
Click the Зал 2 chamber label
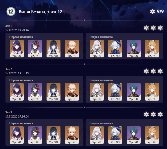(x=9, y=69)
